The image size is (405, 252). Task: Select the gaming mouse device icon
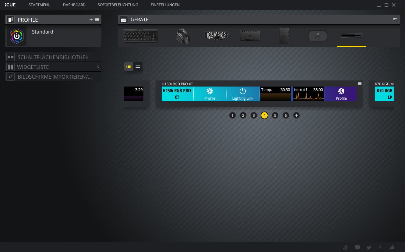(x=183, y=36)
